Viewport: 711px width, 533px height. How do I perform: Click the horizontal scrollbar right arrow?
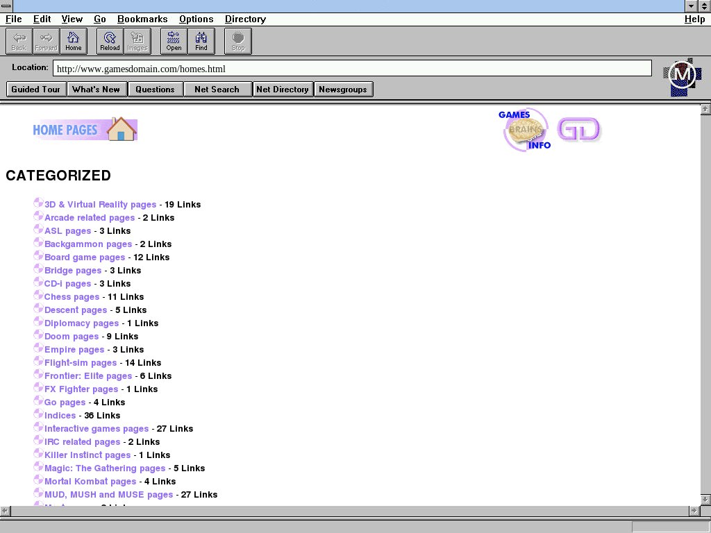(692, 511)
